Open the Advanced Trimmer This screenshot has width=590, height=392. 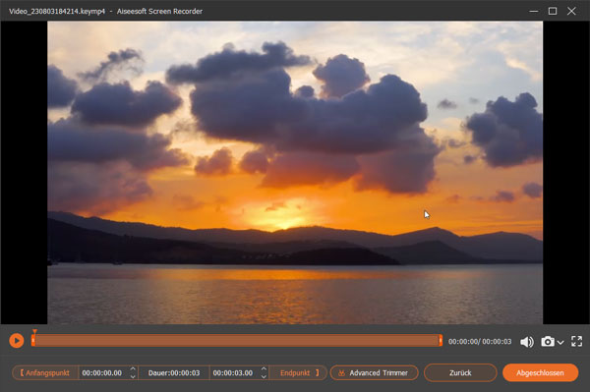click(x=374, y=372)
